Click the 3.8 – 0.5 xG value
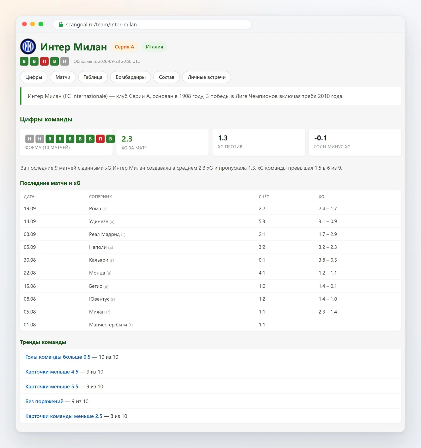Viewport: 421px width, 448px height. 328,260
